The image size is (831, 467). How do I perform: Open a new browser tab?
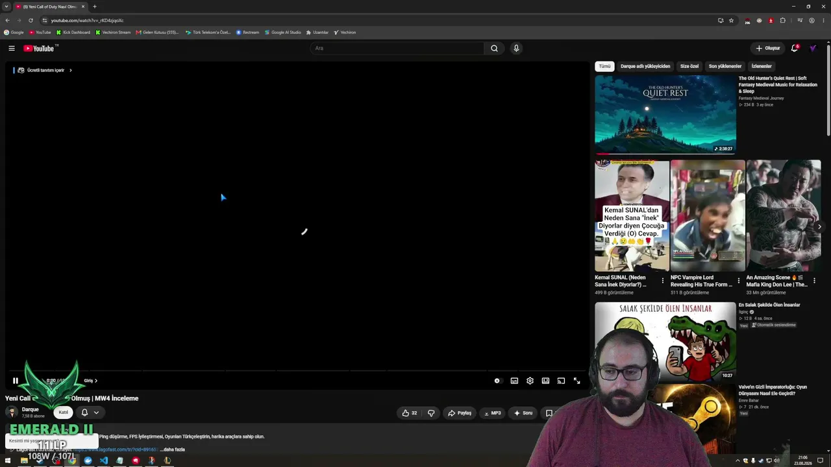(95, 6)
